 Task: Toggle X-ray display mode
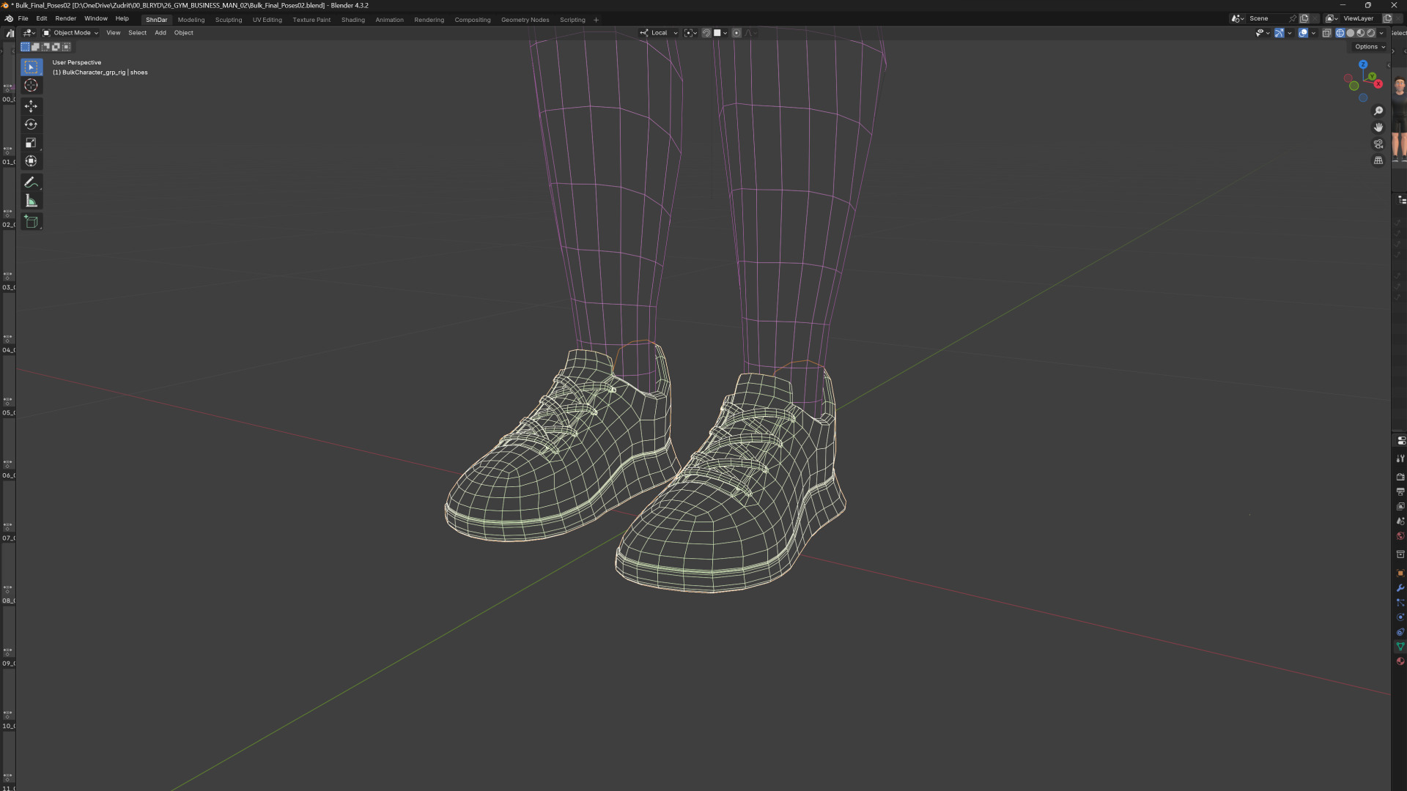[x=1326, y=33]
